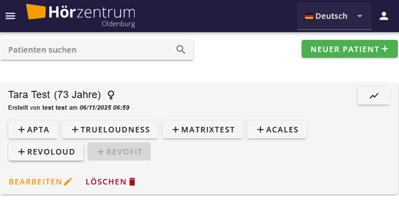
Task: Click the language dropdown arrow
Action: pos(360,16)
